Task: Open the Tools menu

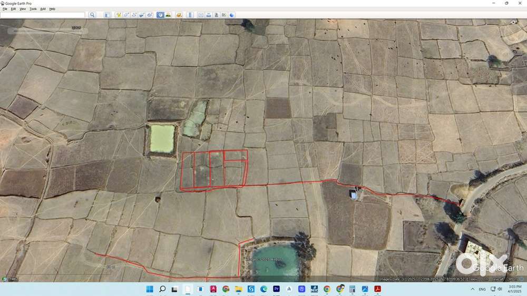Action: (x=33, y=9)
